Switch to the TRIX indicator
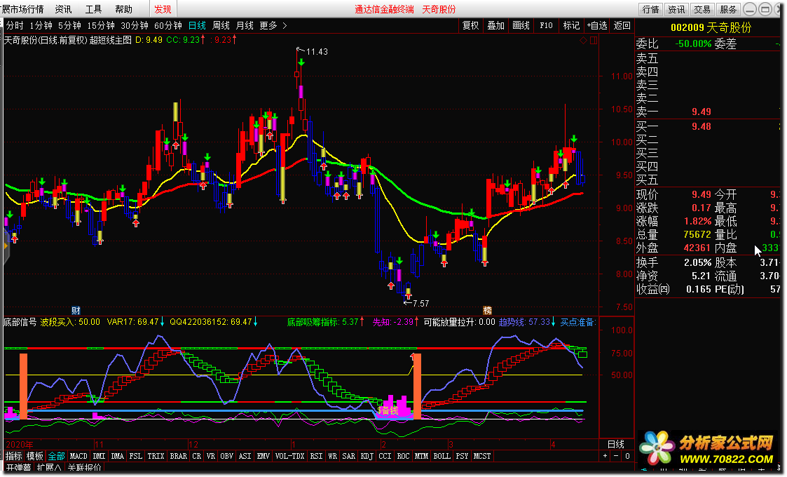Viewport: 787px width, 477px height. coord(156,456)
